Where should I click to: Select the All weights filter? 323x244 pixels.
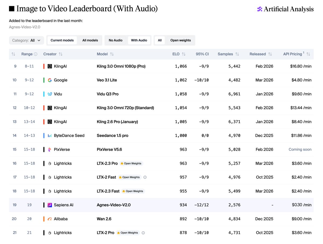point(160,40)
